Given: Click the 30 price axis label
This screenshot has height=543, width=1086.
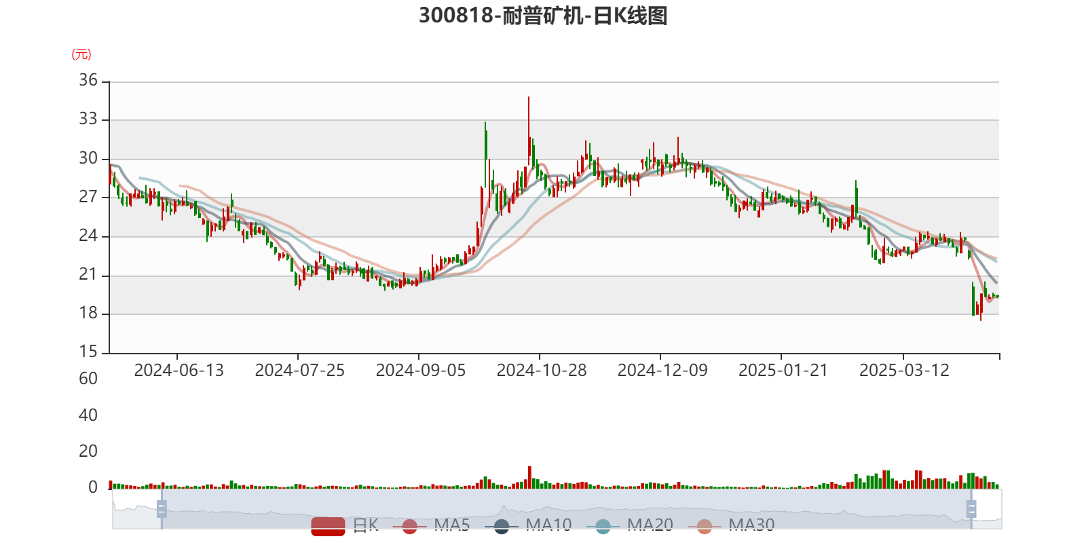Looking at the screenshot, I should click(88, 158).
